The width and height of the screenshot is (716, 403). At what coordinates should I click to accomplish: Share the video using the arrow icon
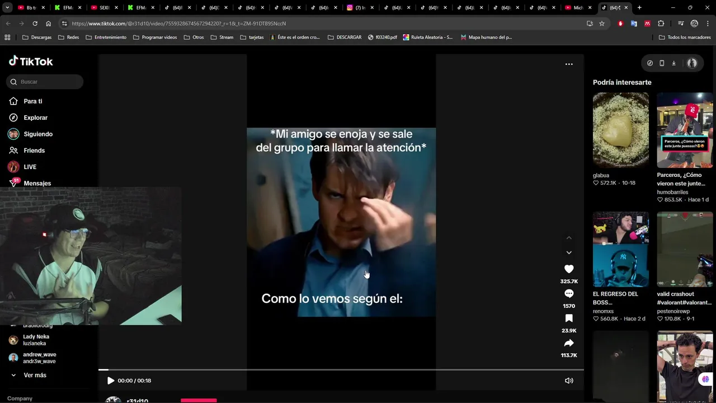click(569, 343)
